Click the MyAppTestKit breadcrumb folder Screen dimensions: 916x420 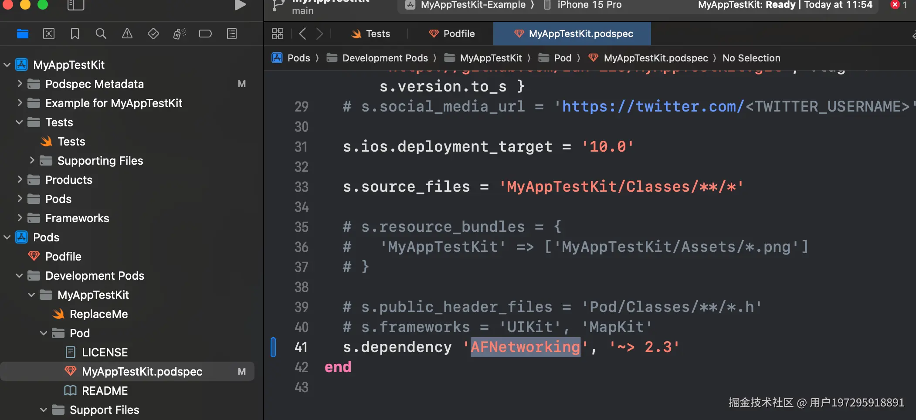click(x=483, y=58)
